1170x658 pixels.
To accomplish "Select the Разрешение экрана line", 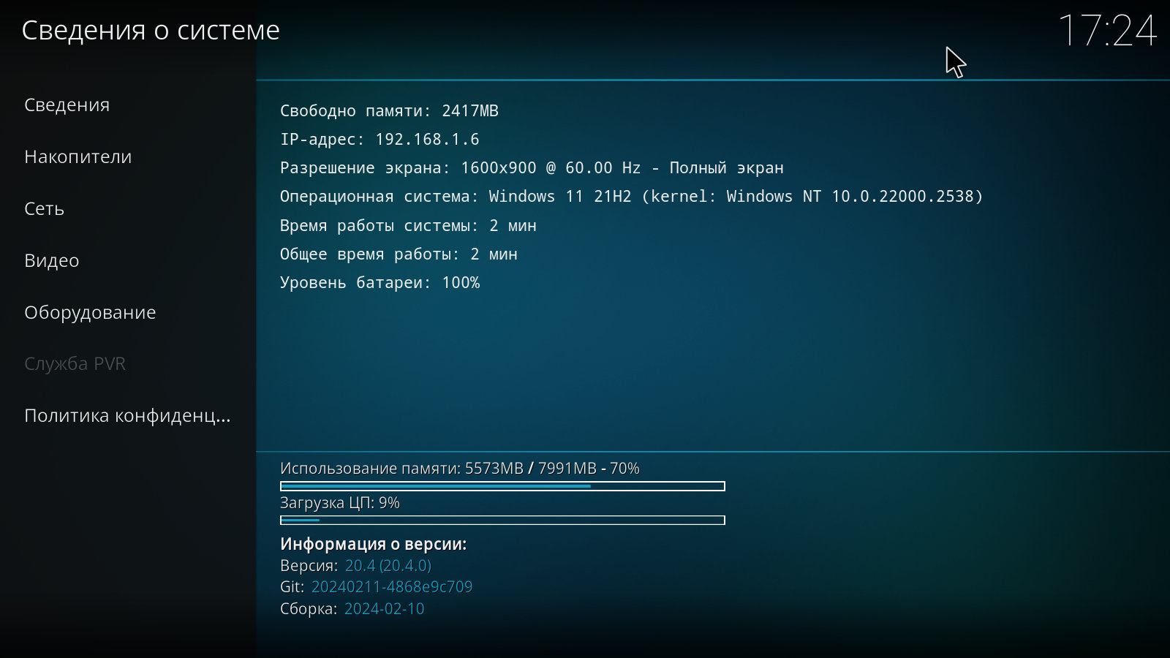I will (x=532, y=167).
